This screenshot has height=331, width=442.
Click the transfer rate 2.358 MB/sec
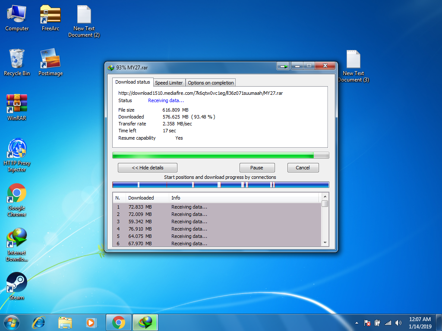pyautogui.click(x=177, y=124)
